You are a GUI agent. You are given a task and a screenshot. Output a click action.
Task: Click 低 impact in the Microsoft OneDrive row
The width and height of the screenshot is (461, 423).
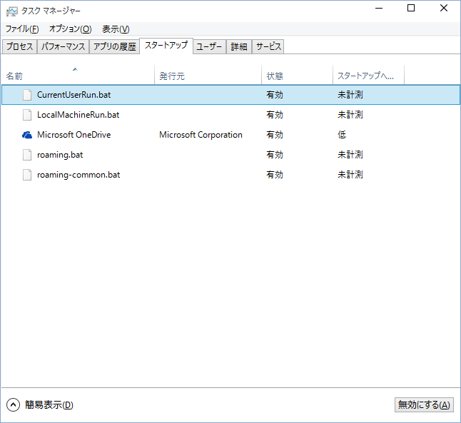342,135
